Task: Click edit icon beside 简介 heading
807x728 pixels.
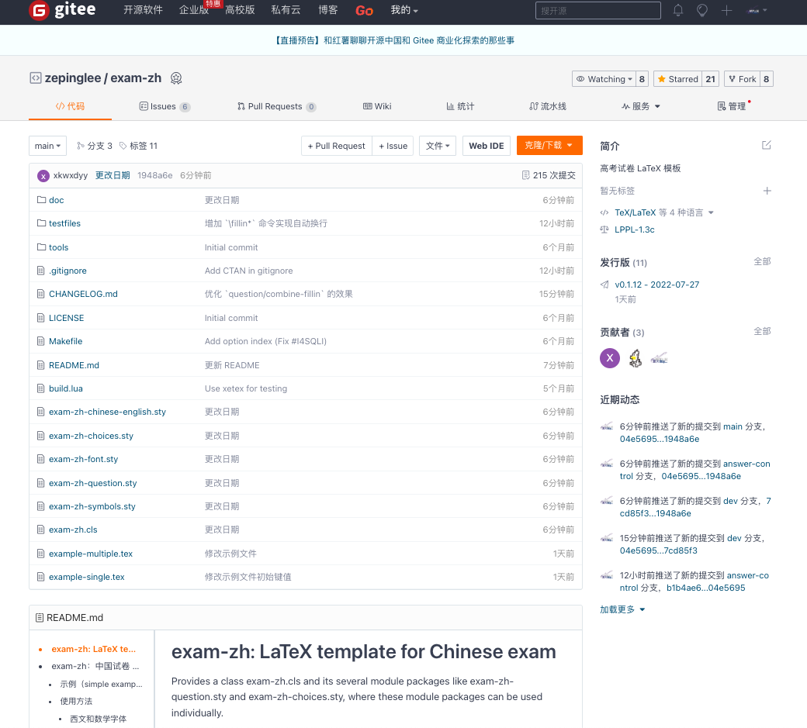Action: click(767, 146)
